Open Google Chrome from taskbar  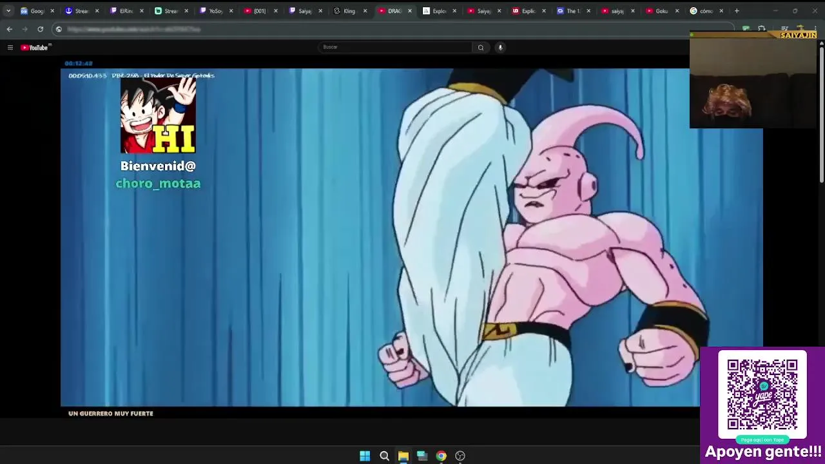click(x=441, y=456)
